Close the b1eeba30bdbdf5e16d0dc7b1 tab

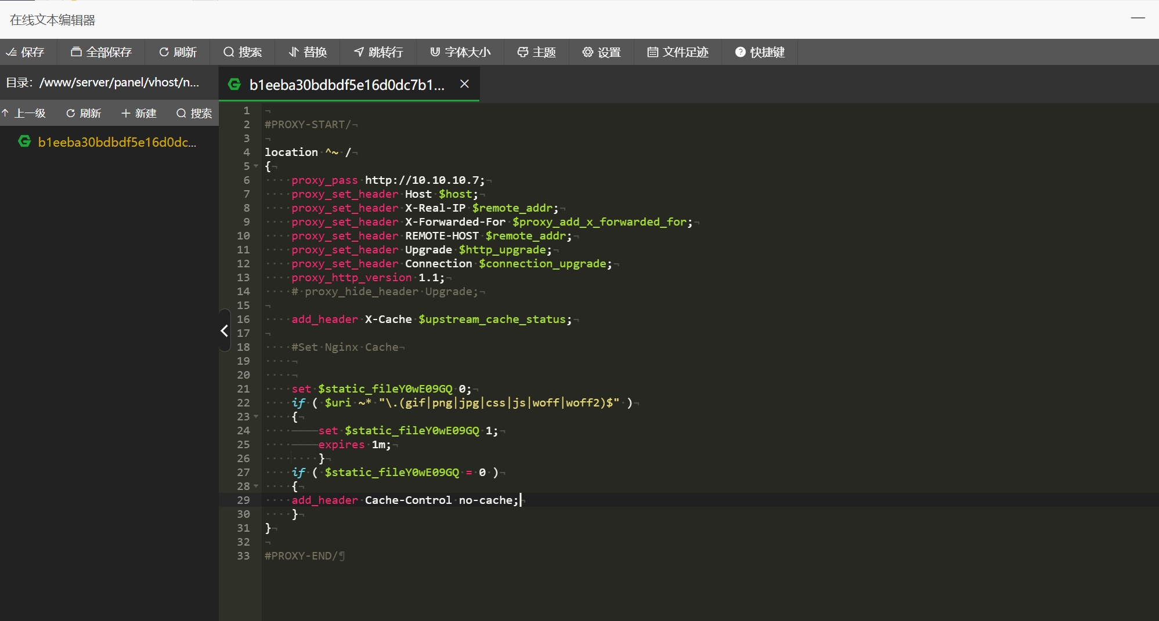pyautogui.click(x=464, y=84)
